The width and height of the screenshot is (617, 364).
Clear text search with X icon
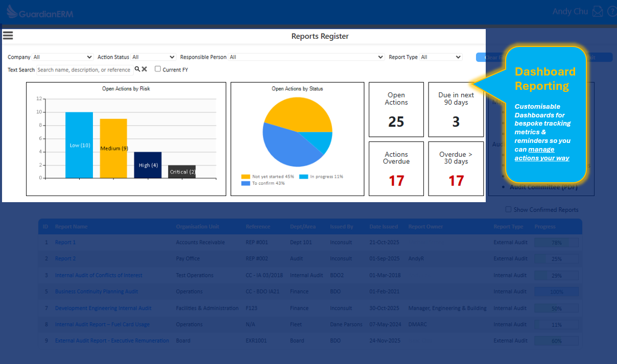[145, 69]
